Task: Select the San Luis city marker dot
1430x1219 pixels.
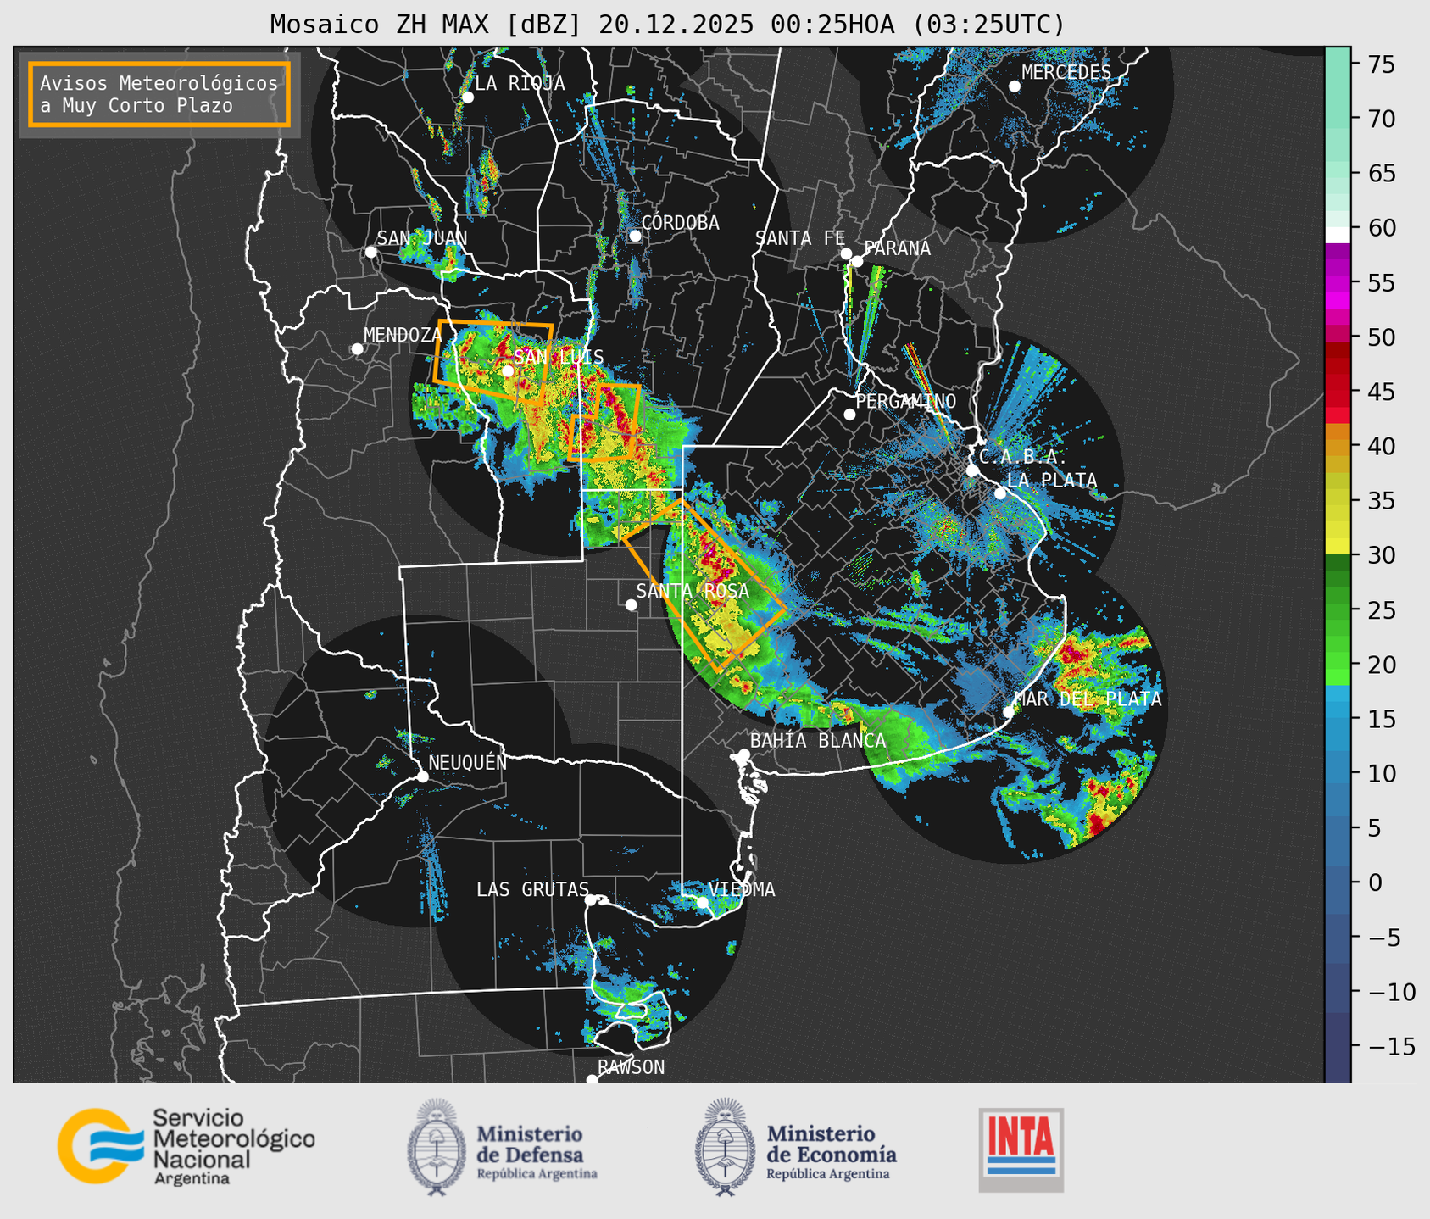Action: [x=507, y=371]
